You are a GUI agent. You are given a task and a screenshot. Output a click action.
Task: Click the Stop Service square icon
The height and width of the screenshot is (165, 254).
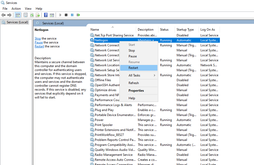pos(66,15)
